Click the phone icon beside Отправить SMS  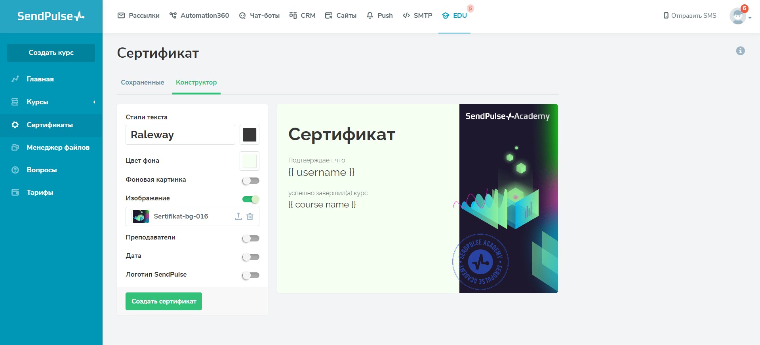coord(666,15)
